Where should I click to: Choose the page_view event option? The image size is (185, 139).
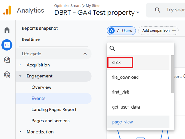pos(138,122)
